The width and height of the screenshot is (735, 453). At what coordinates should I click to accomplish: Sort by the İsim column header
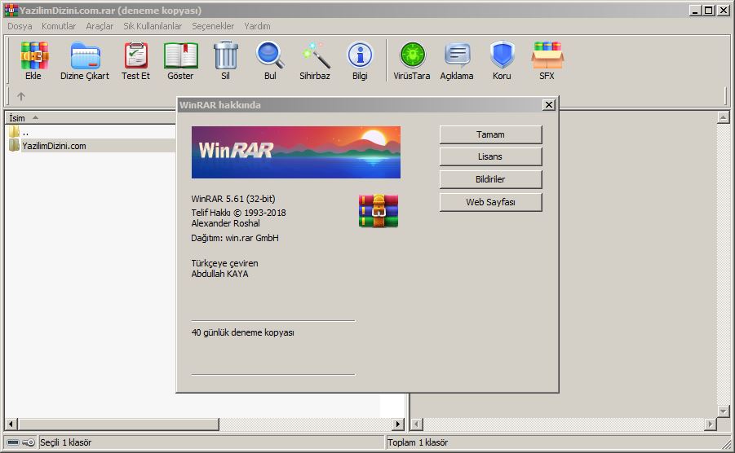click(89, 118)
